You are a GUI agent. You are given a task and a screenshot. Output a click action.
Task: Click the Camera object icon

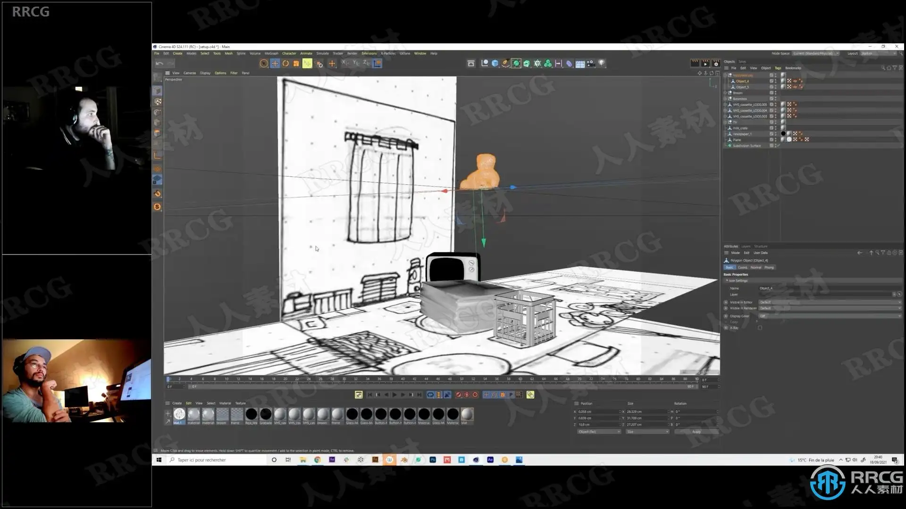tap(591, 63)
